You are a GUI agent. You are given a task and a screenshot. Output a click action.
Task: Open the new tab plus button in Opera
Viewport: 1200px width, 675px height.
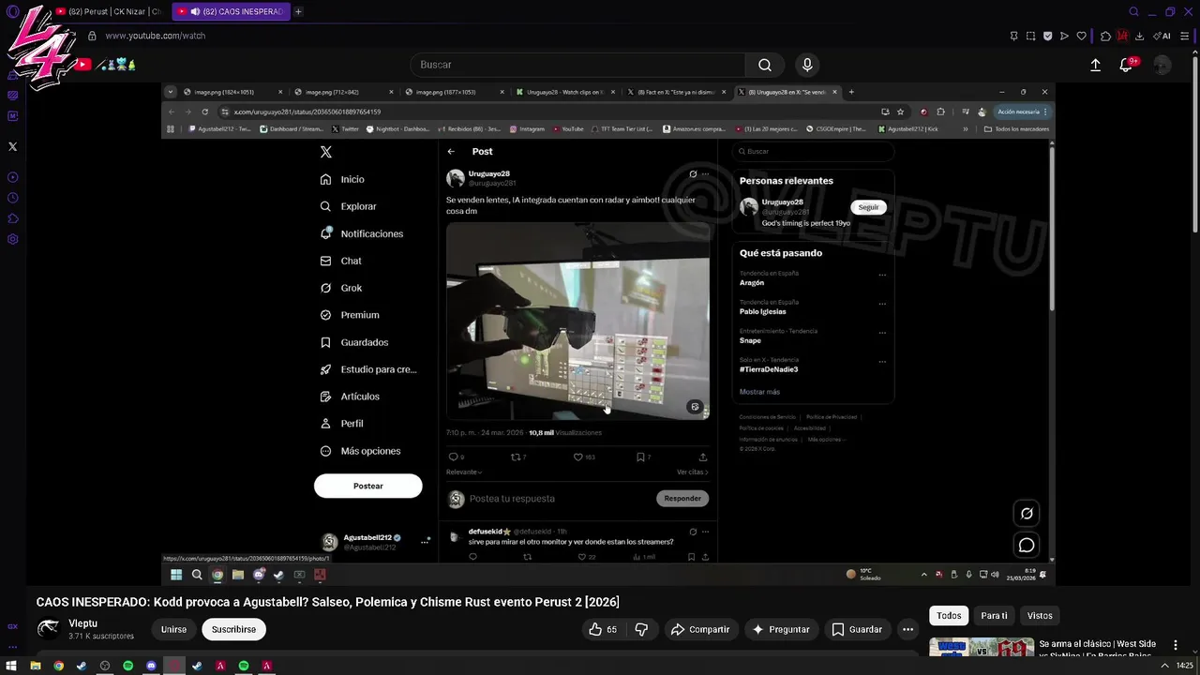[298, 12]
